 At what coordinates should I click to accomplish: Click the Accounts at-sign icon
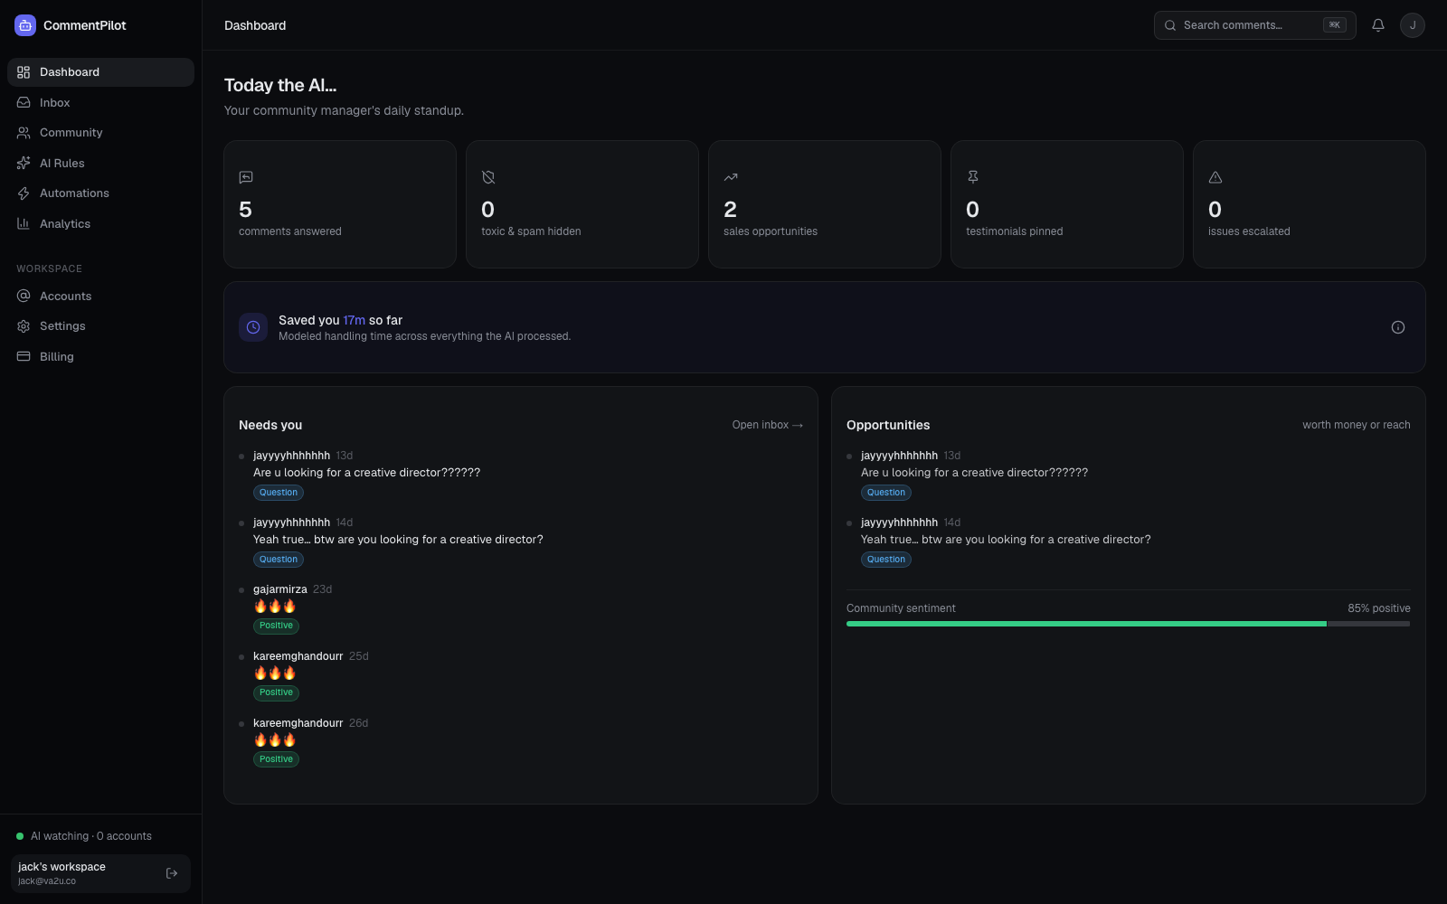(24, 296)
